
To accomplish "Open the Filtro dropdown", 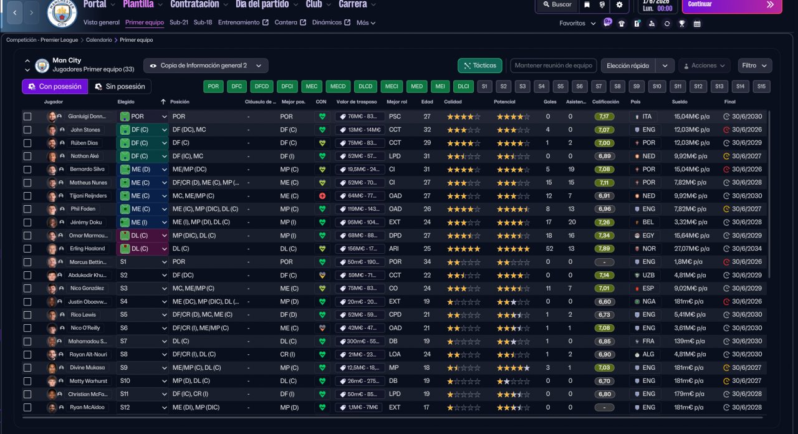I will tap(755, 65).
